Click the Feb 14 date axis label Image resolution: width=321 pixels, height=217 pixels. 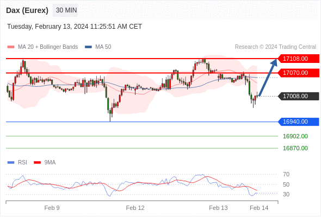pos(259,208)
